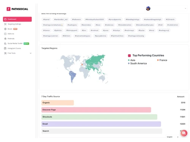
Task: Select the #firstdayofschool2025 hashtag chip
Action: coord(95,19)
